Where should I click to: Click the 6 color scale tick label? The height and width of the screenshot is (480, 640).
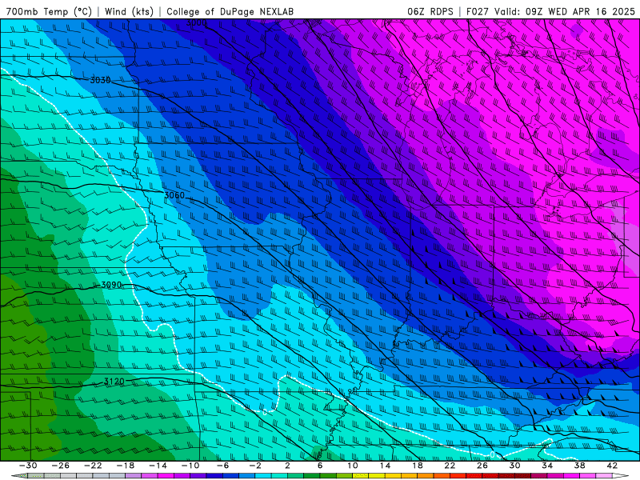[x=319, y=466]
